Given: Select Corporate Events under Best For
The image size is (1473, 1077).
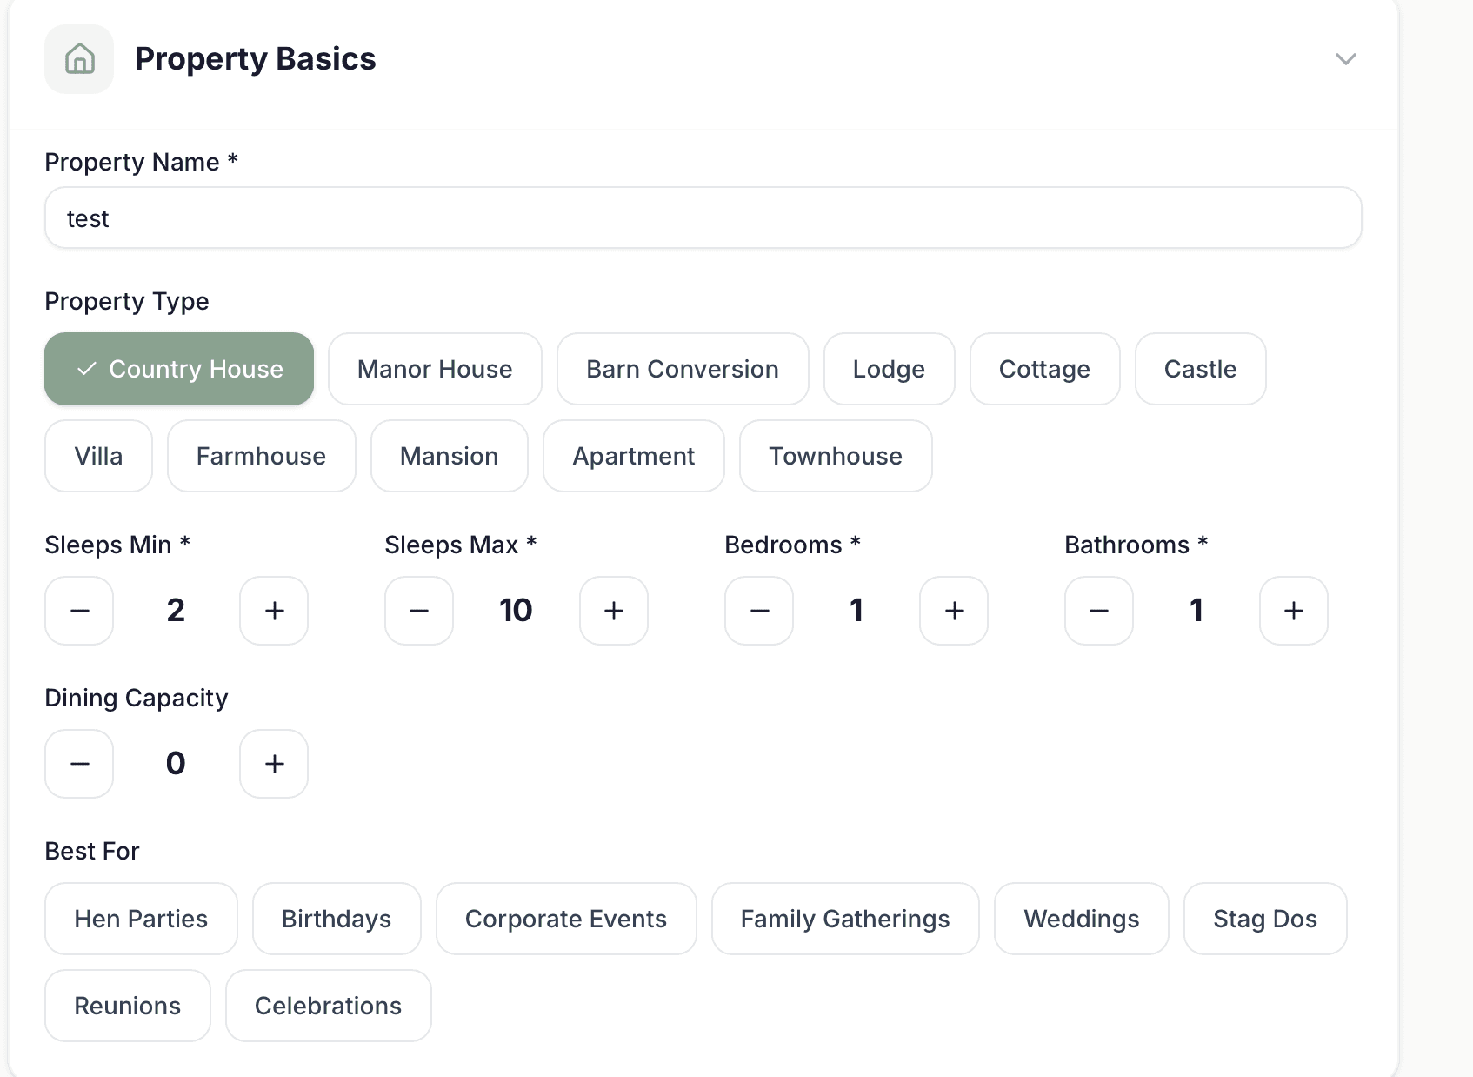Looking at the screenshot, I should 566,919.
